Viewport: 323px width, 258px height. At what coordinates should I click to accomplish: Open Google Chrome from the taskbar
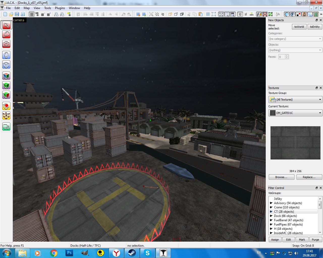click(x=53, y=253)
